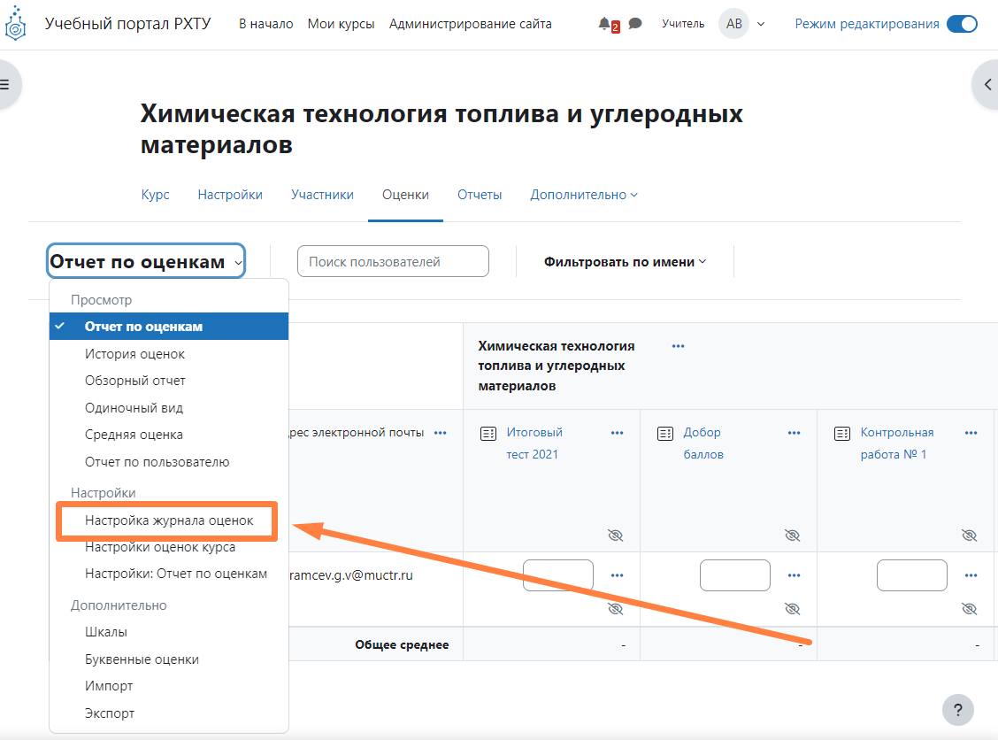The width and height of the screenshot is (998, 740).
Task: Click the Поиск пользователей search field
Action: [x=393, y=261]
